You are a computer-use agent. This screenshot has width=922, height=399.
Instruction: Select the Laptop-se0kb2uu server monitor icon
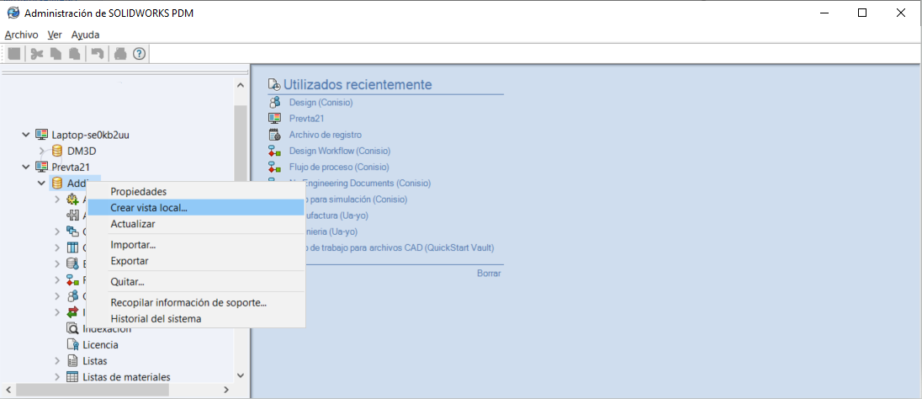click(x=41, y=135)
